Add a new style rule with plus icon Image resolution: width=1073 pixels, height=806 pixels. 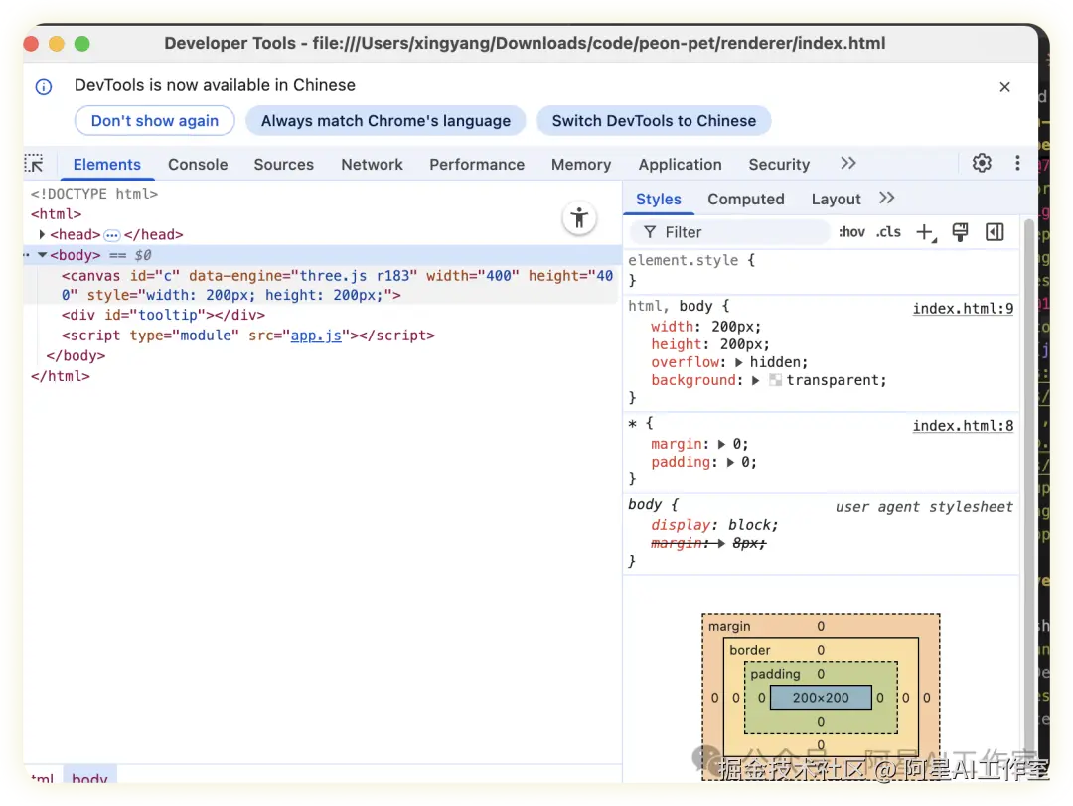[925, 232]
